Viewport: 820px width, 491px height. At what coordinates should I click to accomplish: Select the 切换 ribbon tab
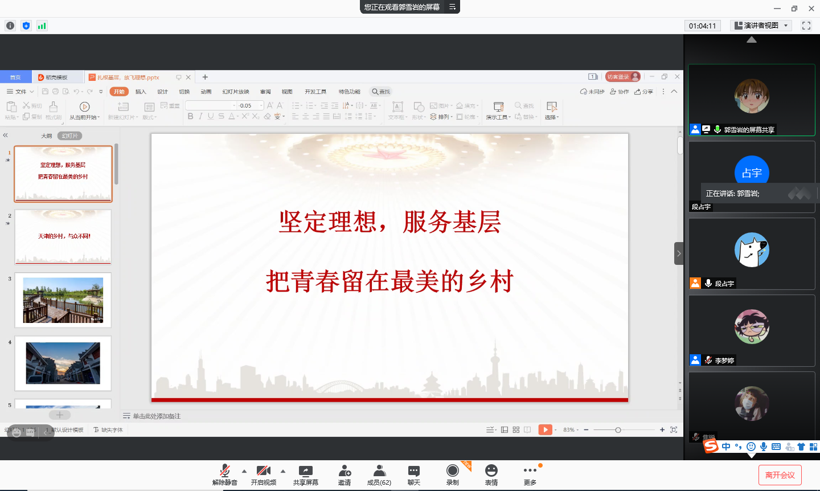184,92
